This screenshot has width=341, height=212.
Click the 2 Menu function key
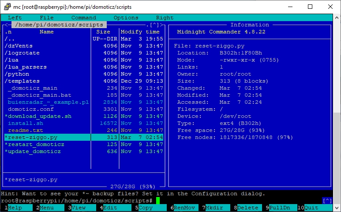[50, 208]
